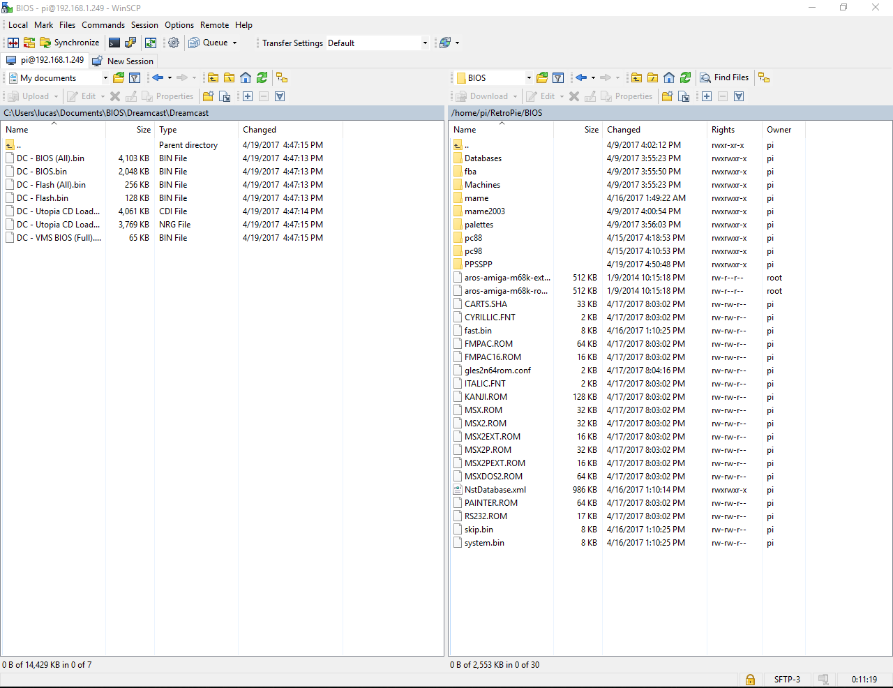Select remote folder PPSSPP
The width and height of the screenshot is (893, 688).
point(479,264)
